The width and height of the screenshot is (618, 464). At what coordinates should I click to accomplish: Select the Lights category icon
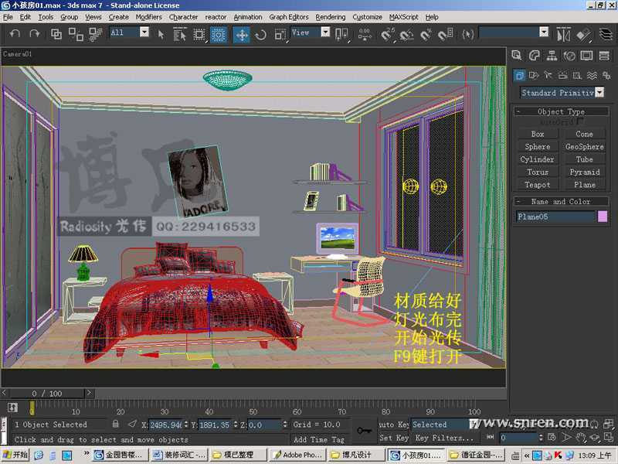coord(548,75)
